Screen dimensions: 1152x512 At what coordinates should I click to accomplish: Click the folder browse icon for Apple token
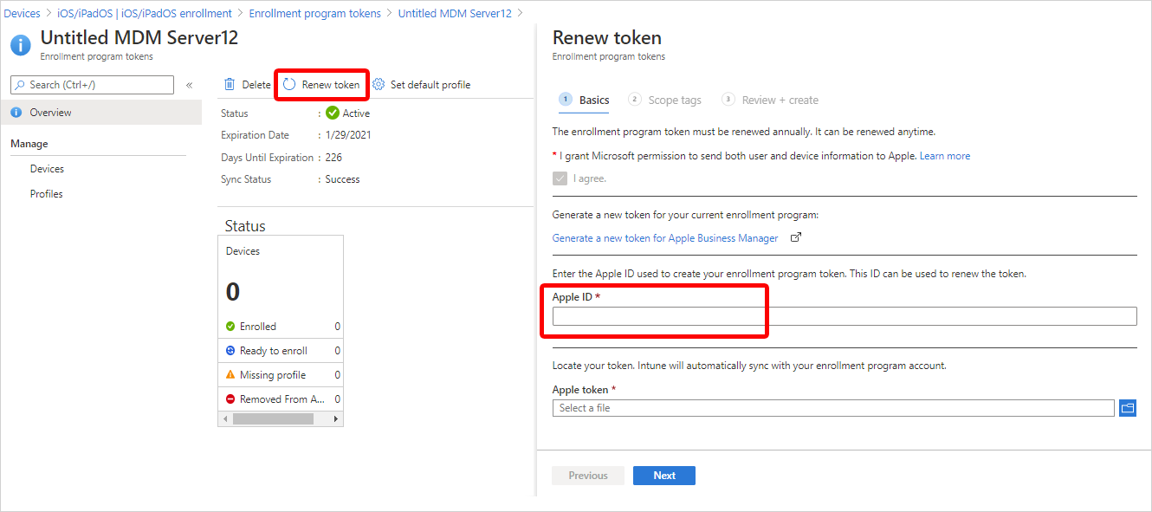1127,408
